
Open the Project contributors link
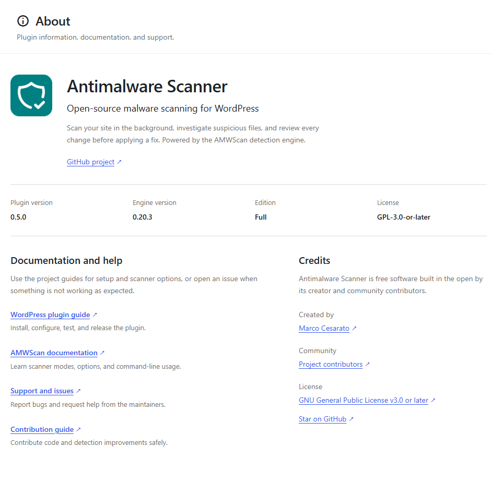pos(331,364)
